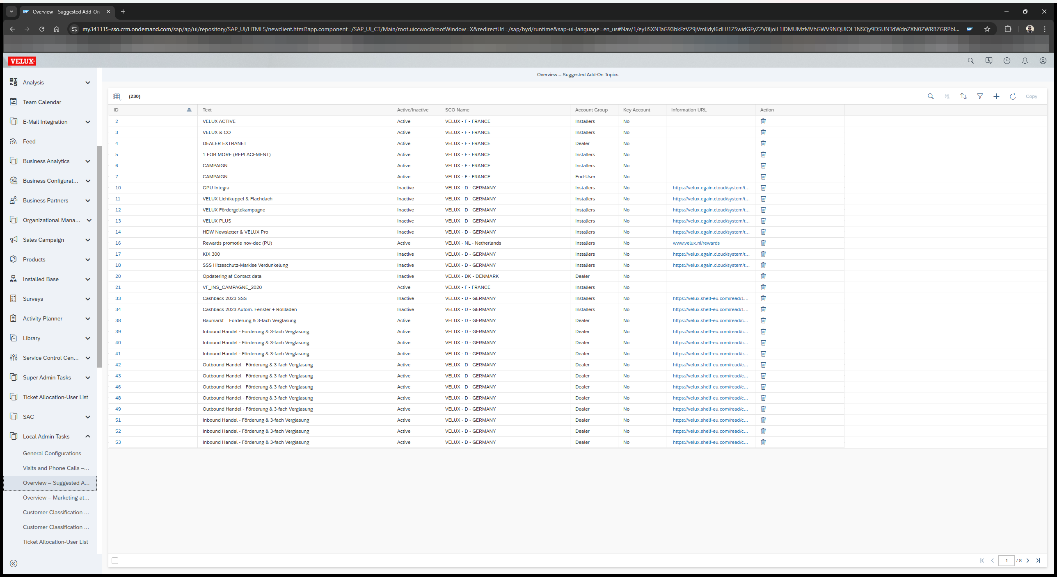This screenshot has width=1057, height=577.
Task: Go to next table page
Action: (1028, 561)
